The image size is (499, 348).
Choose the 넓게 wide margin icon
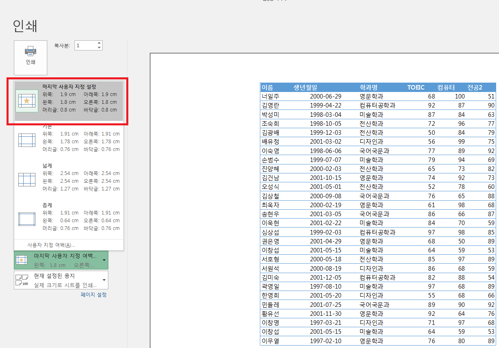pyautogui.click(x=27, y=179)
